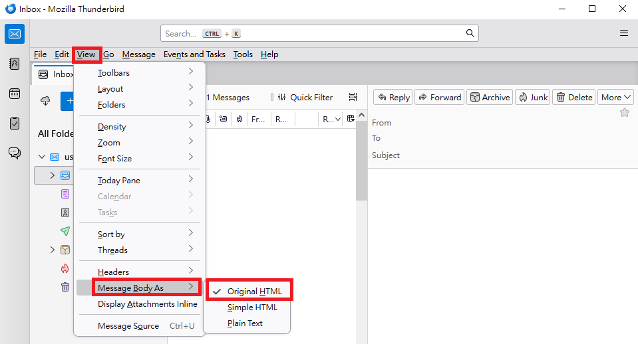Select the Archives folder icon
This screenshot has width=638, height=344.
point(65,250)
